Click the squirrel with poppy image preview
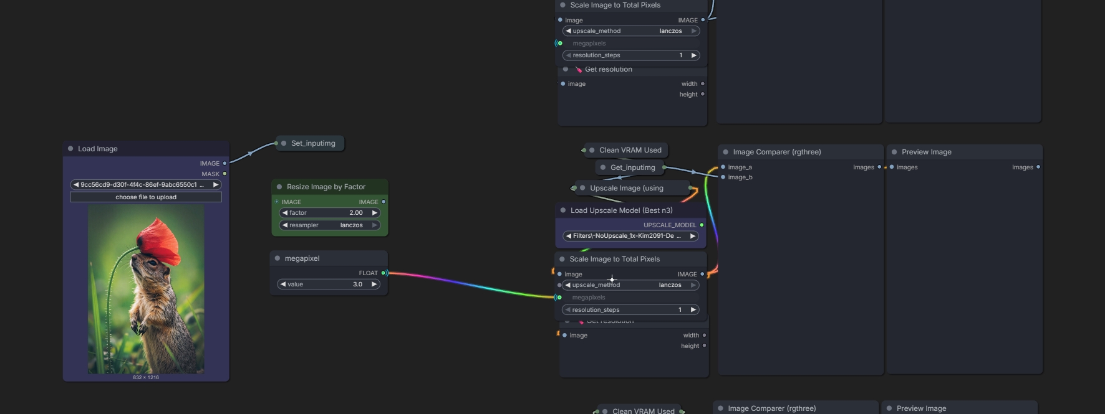Screen dimensions: 1105x414 [146, 289]
